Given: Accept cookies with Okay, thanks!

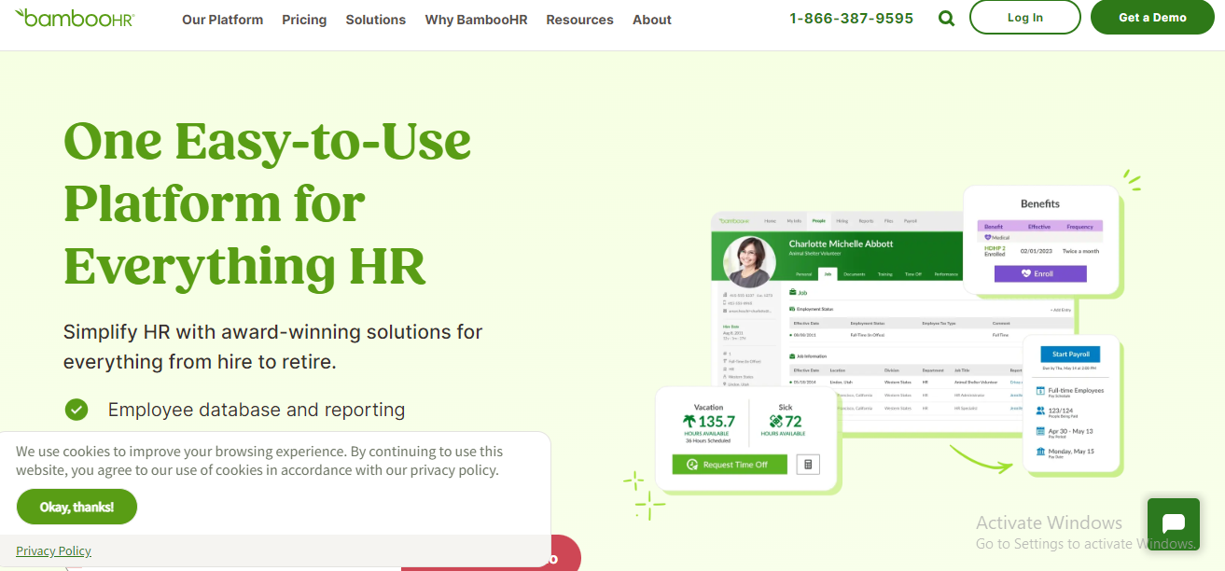Looking at the screenshot, I should coord(77,507).
